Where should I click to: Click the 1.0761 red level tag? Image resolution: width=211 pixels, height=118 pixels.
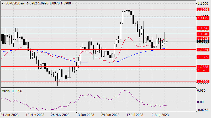[203, 70]
